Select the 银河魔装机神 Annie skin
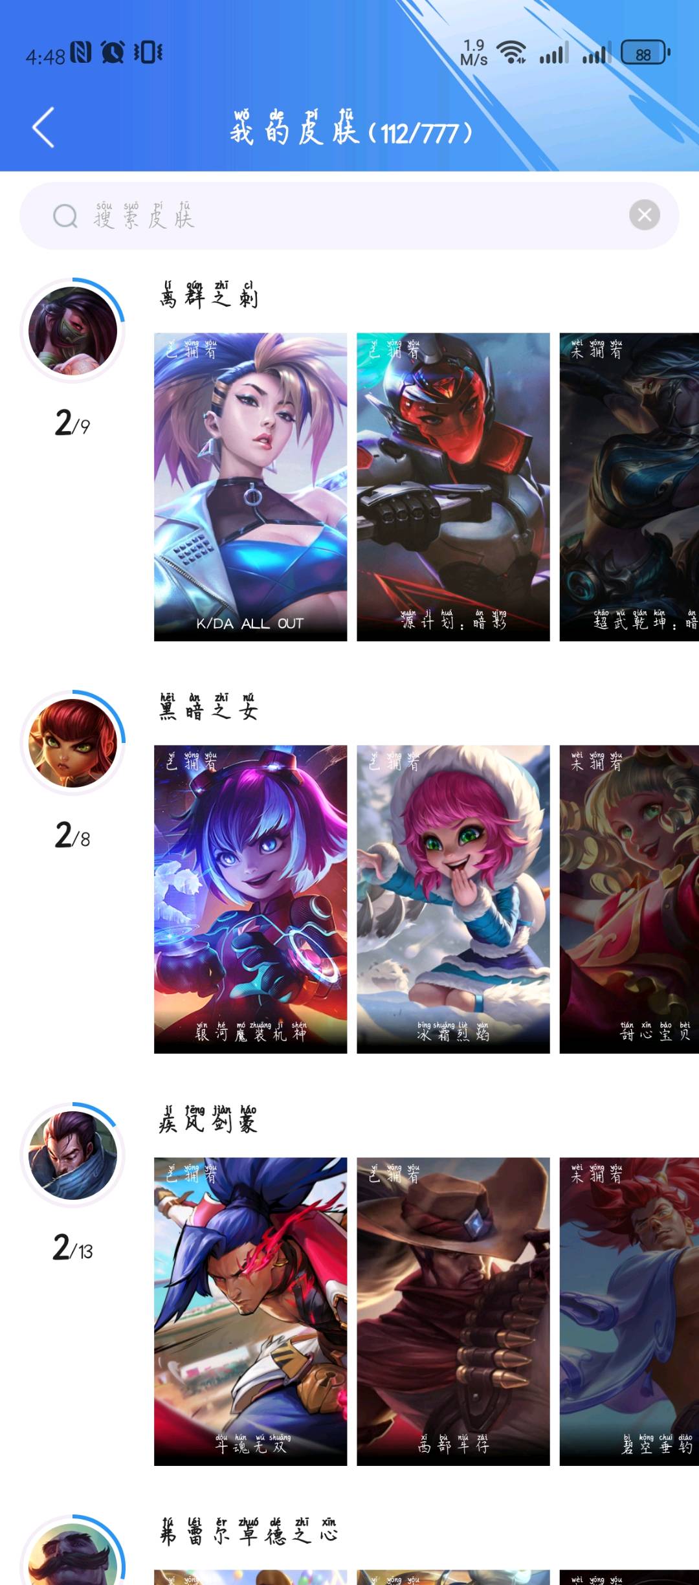The width and height of the screenshot is (699, 1585). pyautogui.click(x=250, y=900)
